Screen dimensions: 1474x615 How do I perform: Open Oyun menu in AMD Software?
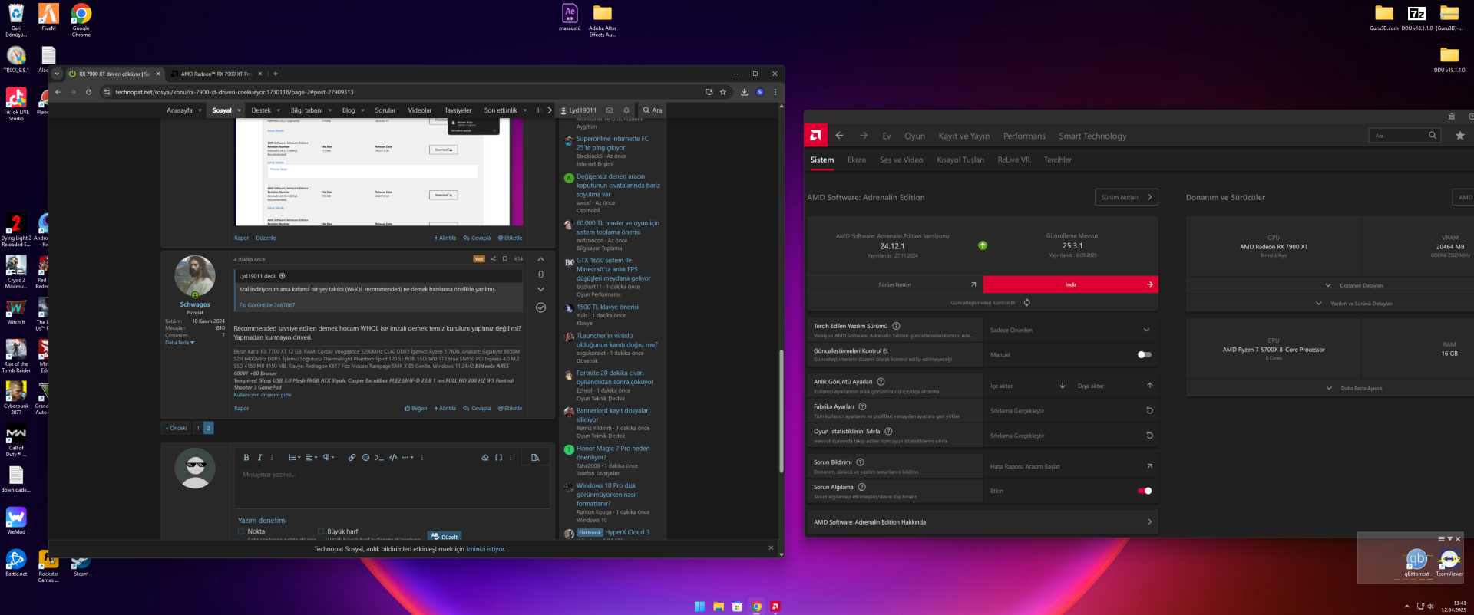[914, 136]
